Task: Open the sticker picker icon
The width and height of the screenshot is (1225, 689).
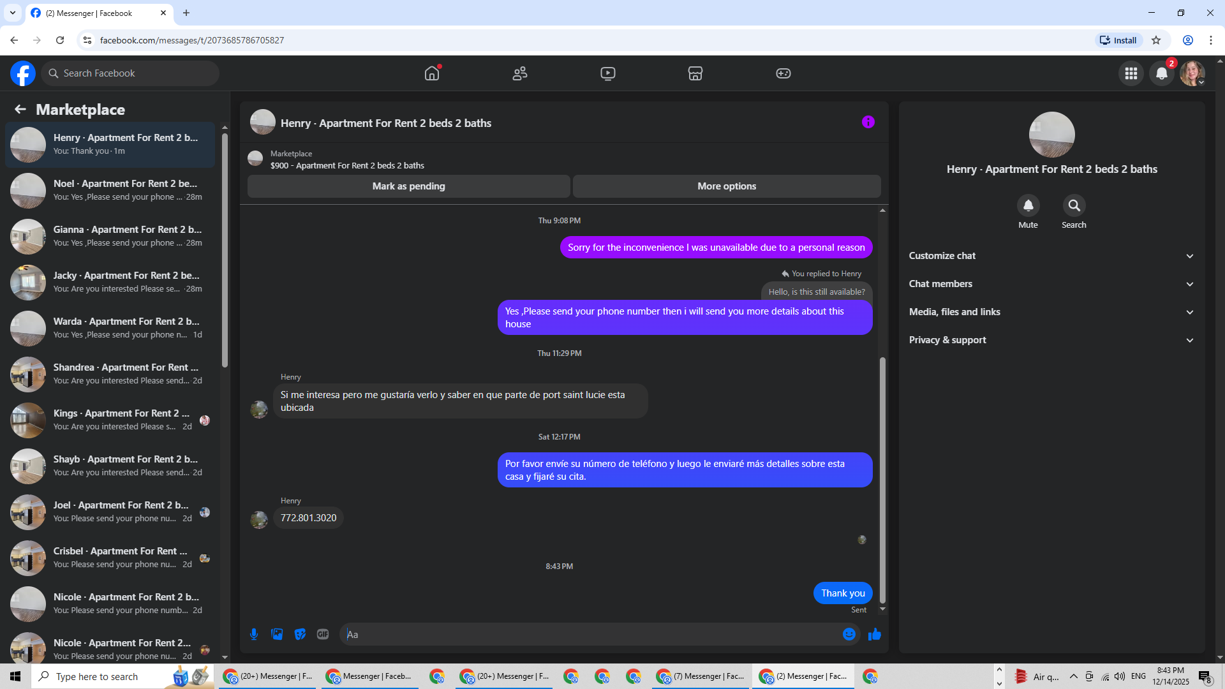Action: tap(300, 634)
